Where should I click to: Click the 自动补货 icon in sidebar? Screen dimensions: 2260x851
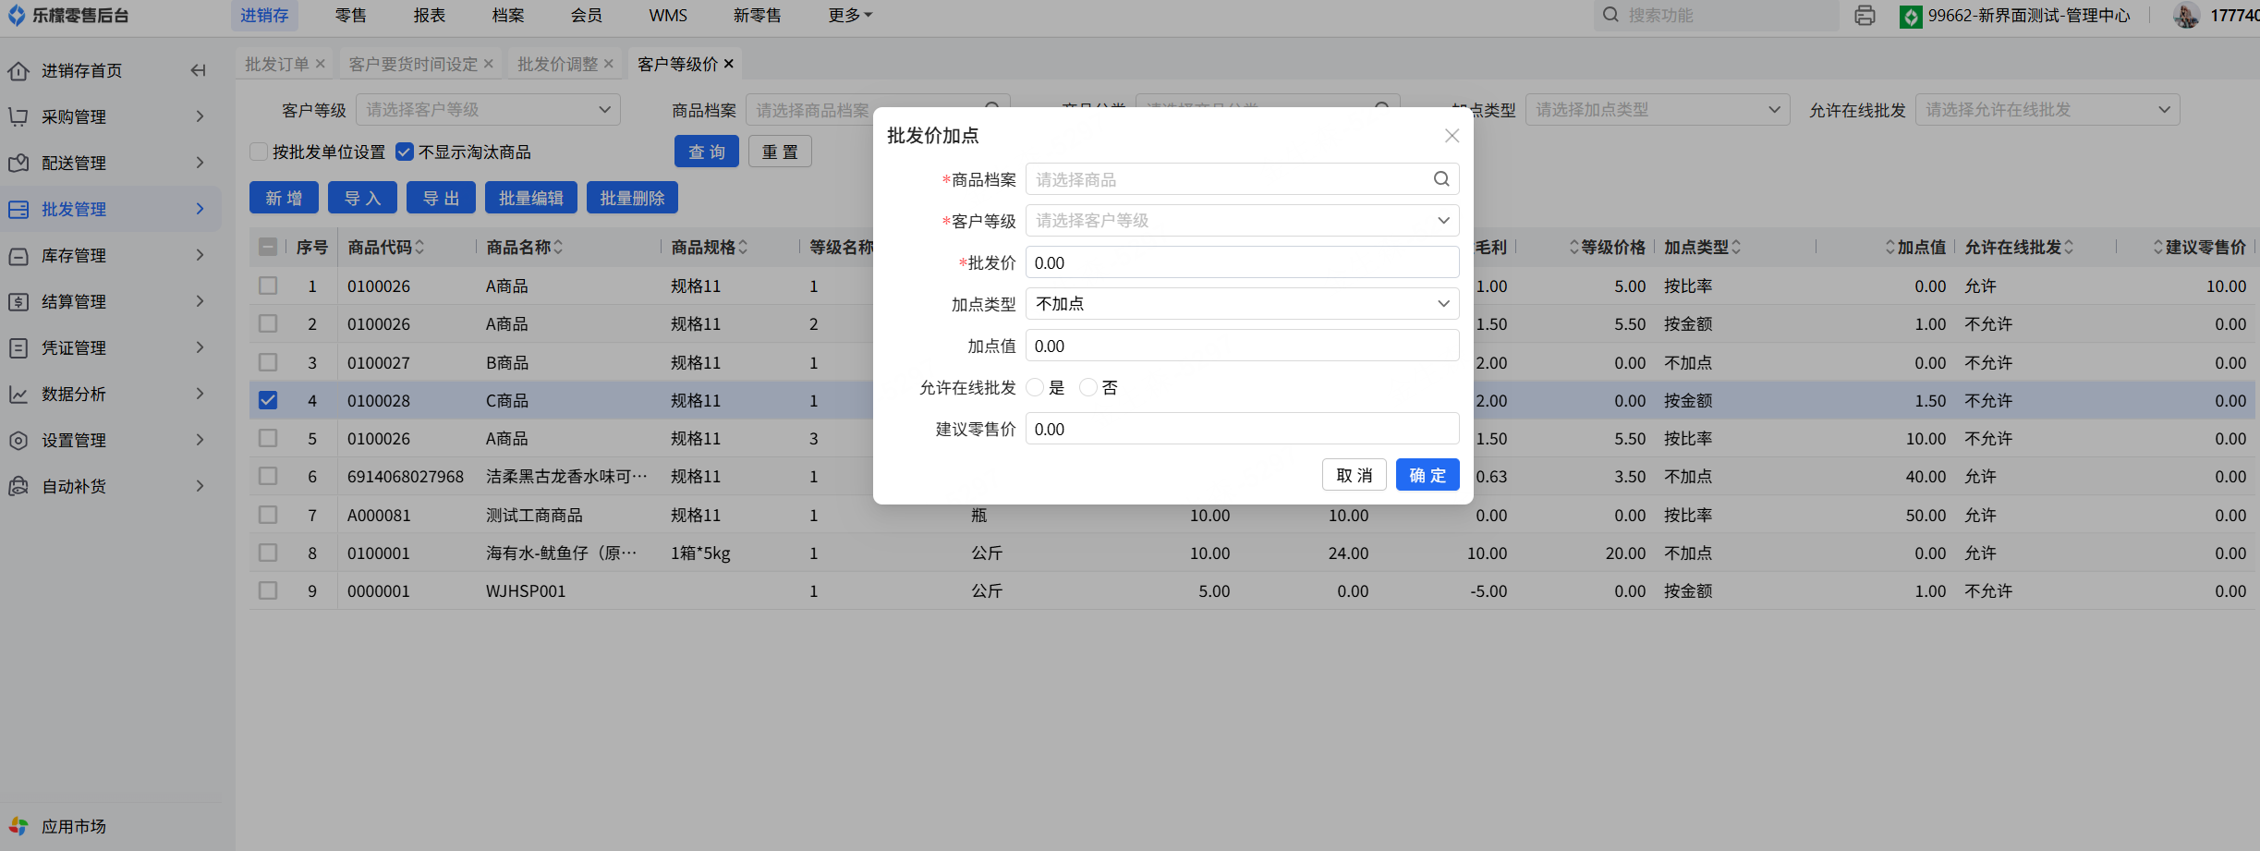click(x=18, y=487)
